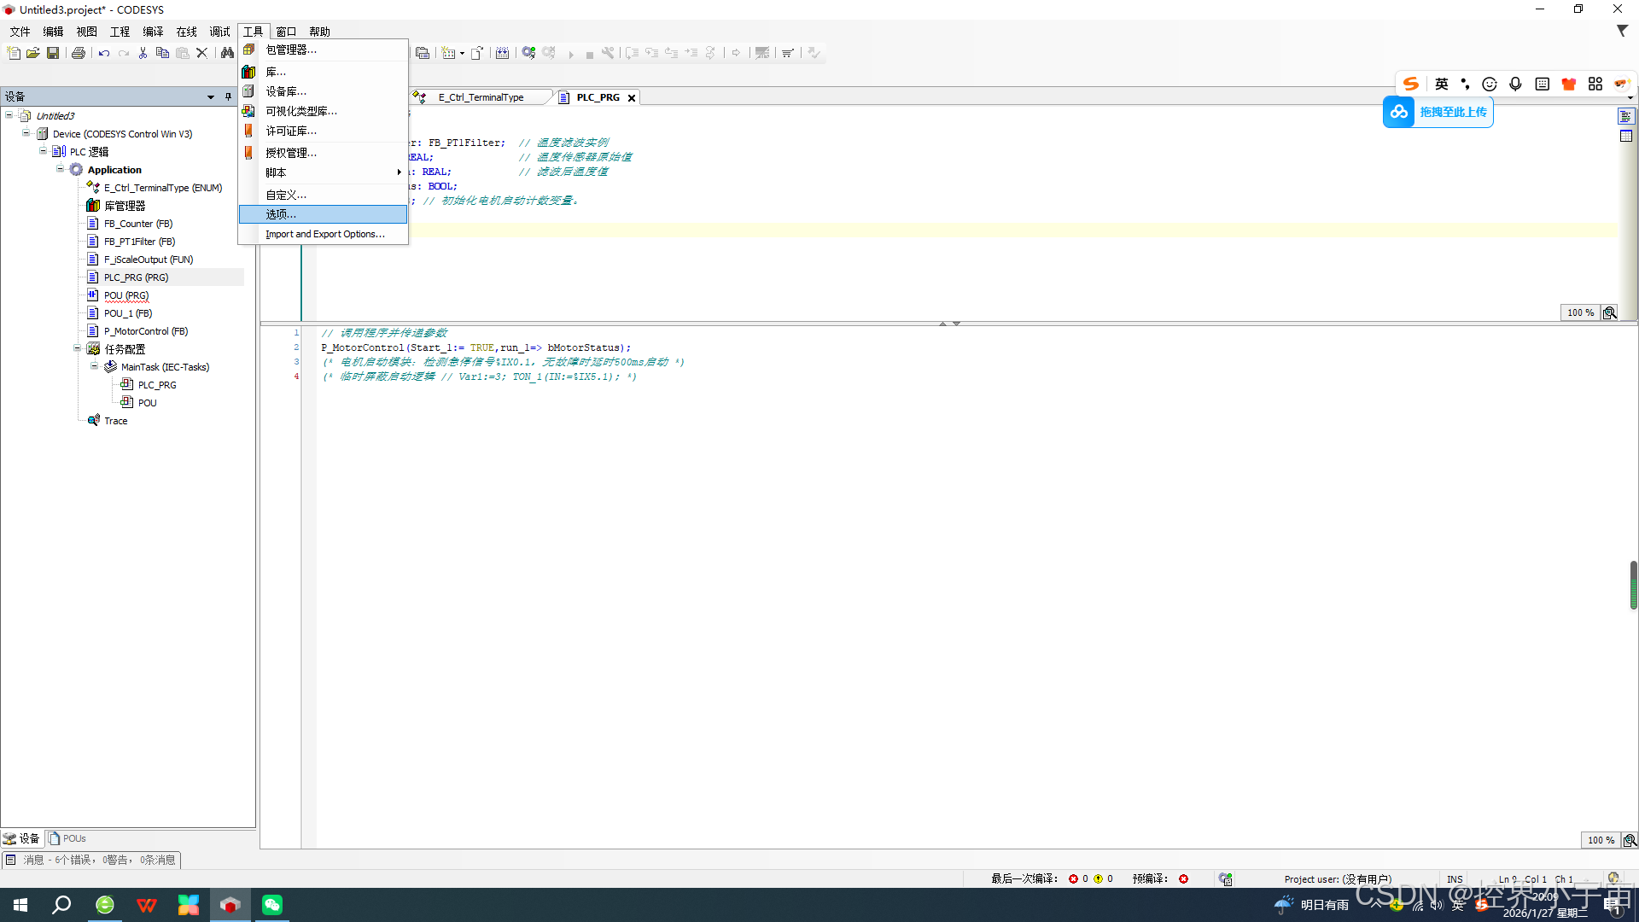
Task: Click the vertical scrollbar thumb at right edge
Action: tap(1633, 585)
